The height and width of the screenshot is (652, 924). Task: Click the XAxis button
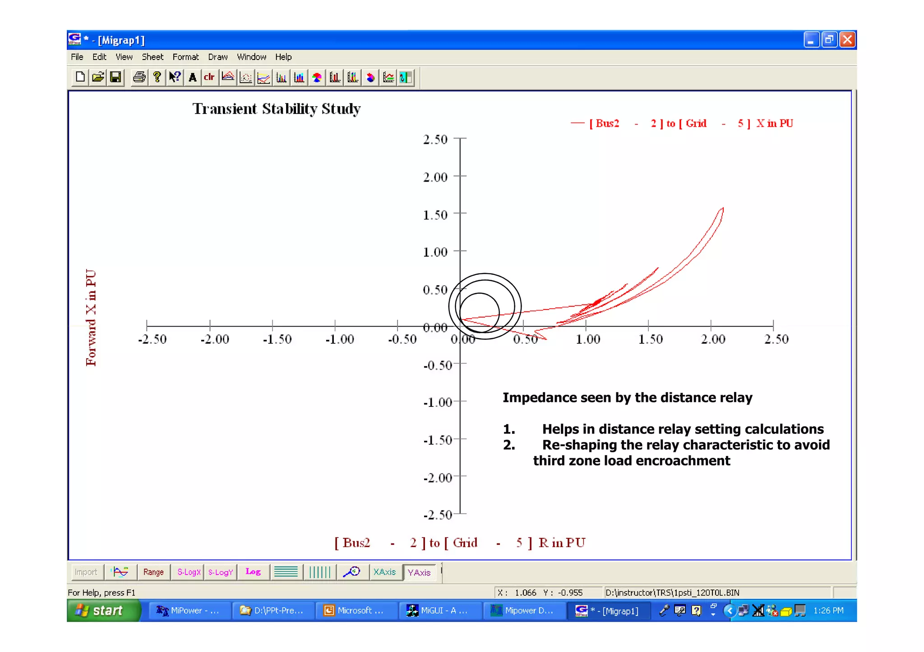(384, 572)
